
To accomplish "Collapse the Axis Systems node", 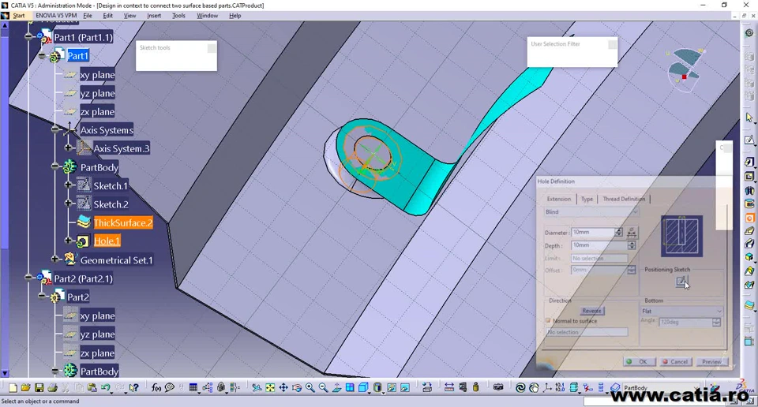I will 55,129.
